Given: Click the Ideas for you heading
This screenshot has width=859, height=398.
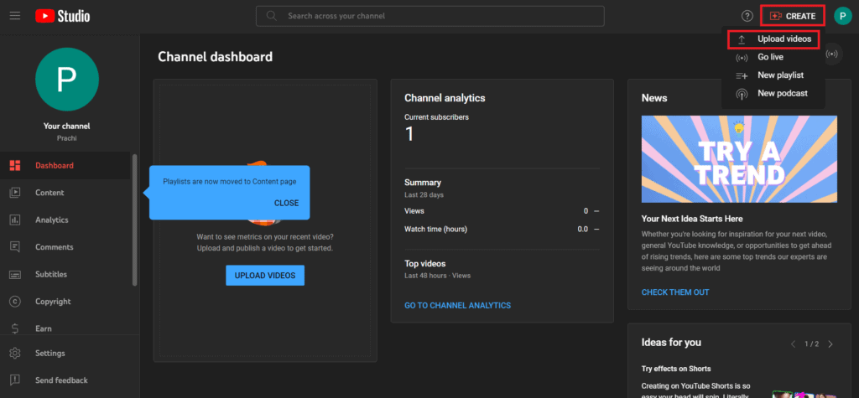Looking at the screenshot, I should pyautogui.click(x=671, y=342).
